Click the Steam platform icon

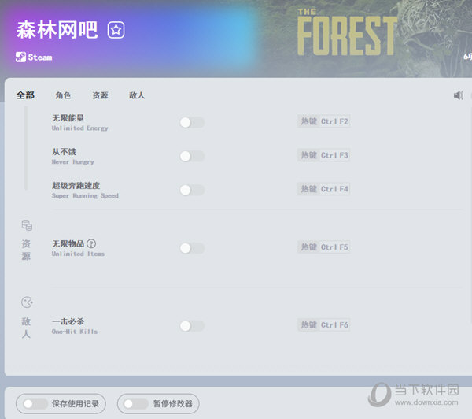(x=20, y=57)
